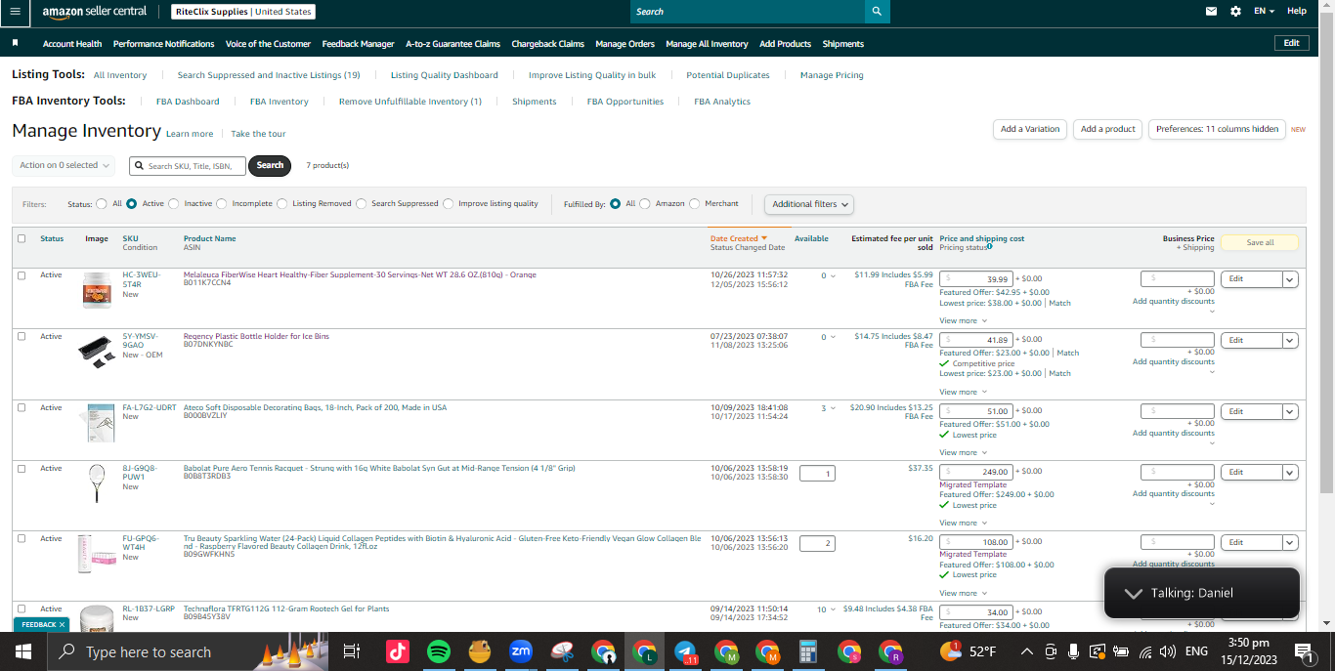Image resolution: width=1335 pixels, height=671 pixels.
Task: Open the Take the tour link
Action: coord(258,134)
